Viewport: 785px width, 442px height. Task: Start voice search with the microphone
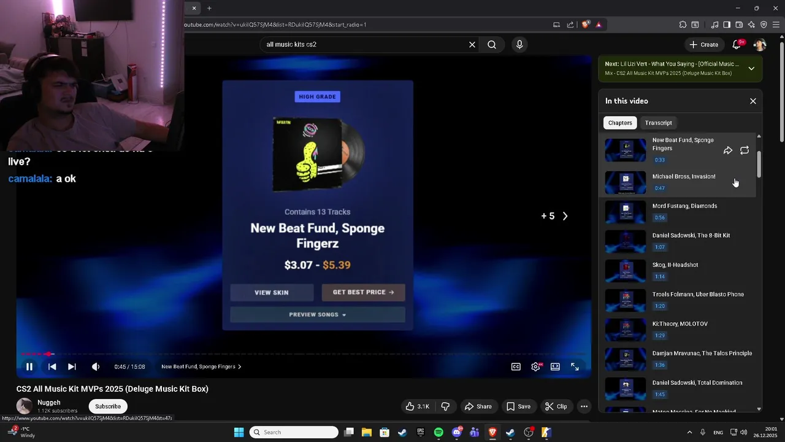(x=519, y=44)
